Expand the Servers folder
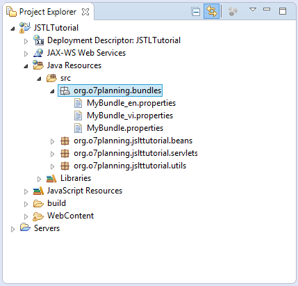This screenshot has width=298, height=286. click(13, 229)
